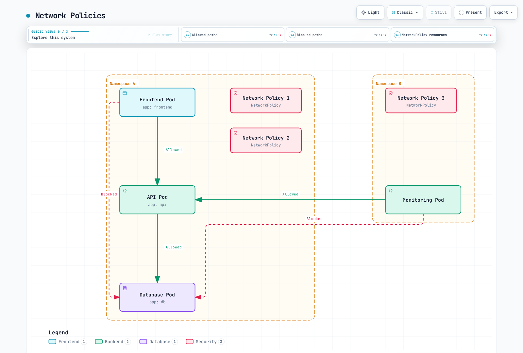Click the shield icon on Network Policy 2
This screenshot has width=523, height=353.
pos(236,133)
